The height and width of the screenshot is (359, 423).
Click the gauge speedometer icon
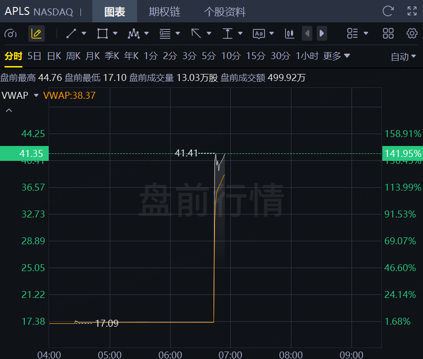pyautogui.click(x=10, y=34)
